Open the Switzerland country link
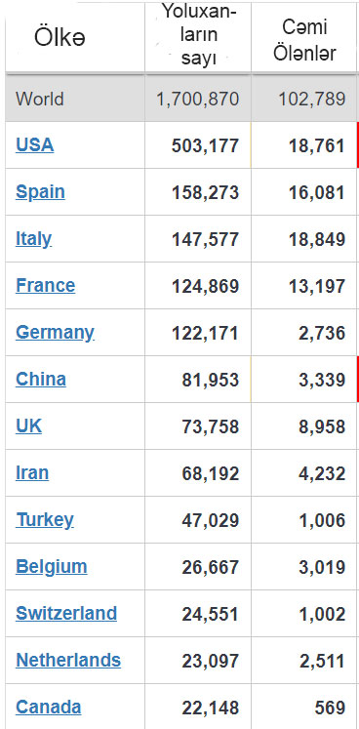 66,613
